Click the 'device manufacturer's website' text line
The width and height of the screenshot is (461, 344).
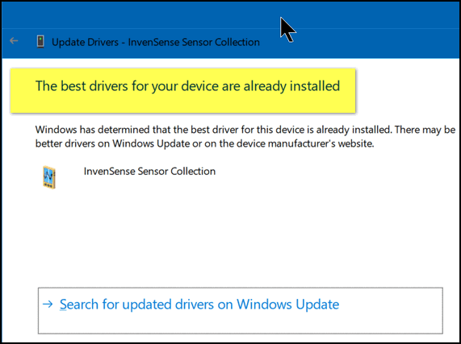click(204, 144)
